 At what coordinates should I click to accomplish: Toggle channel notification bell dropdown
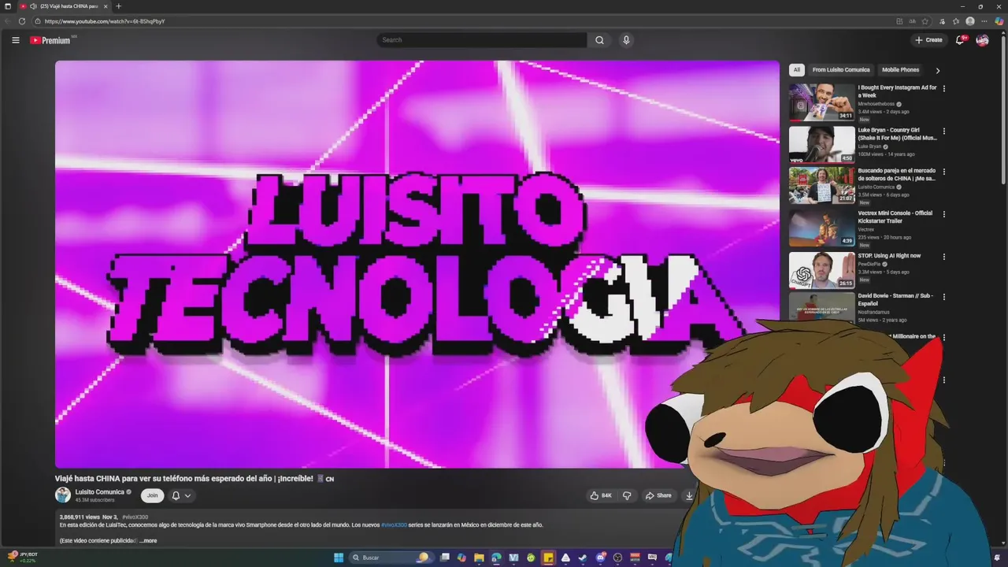pos(181,495)
